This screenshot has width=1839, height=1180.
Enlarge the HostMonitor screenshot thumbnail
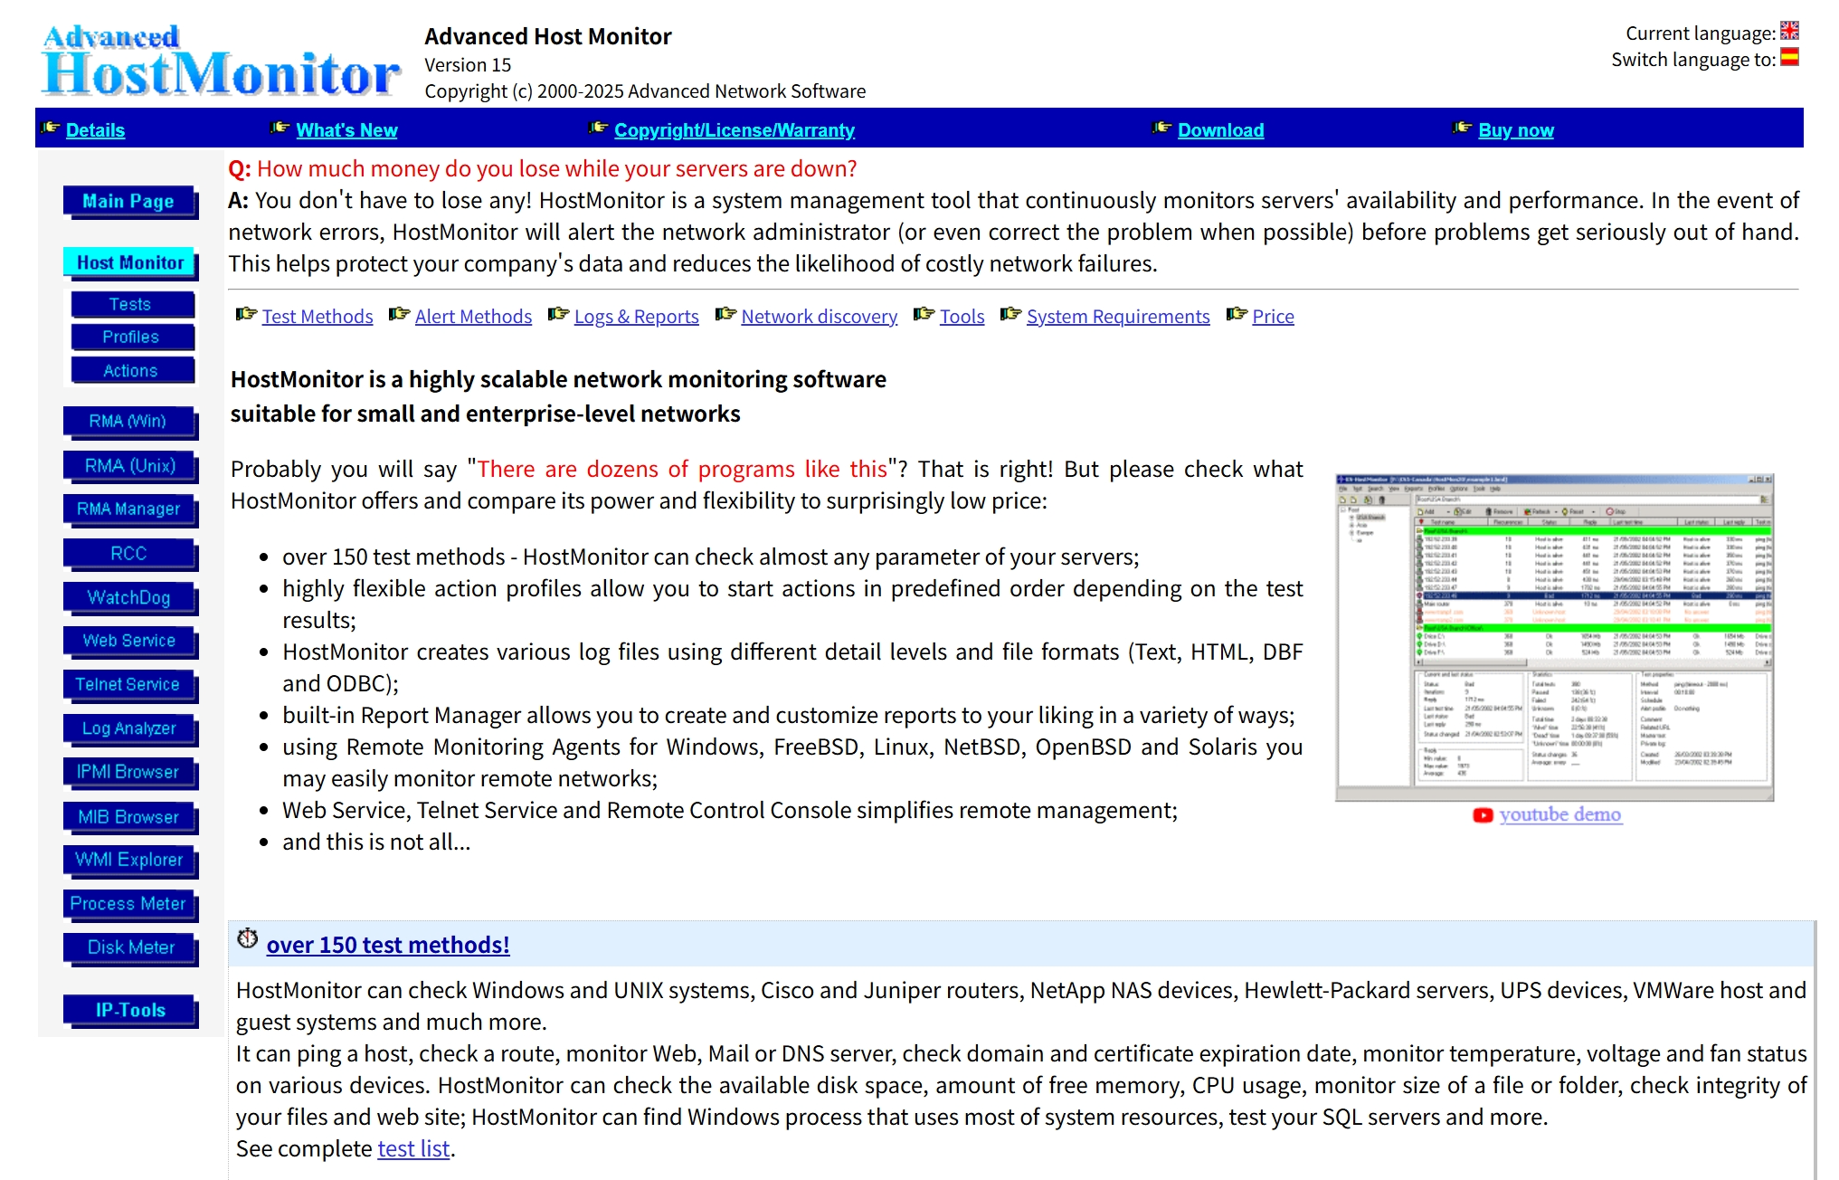[1554, 637]
